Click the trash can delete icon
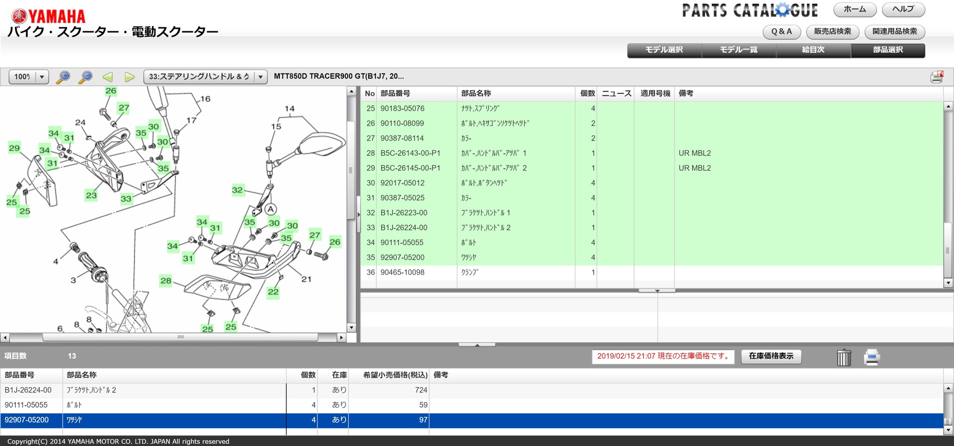 844,357
